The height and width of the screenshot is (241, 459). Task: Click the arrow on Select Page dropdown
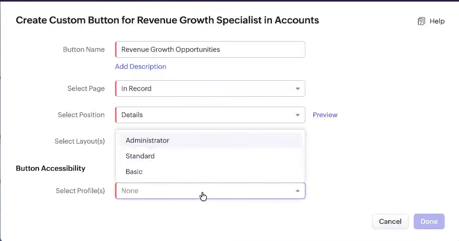click(297, 88)
